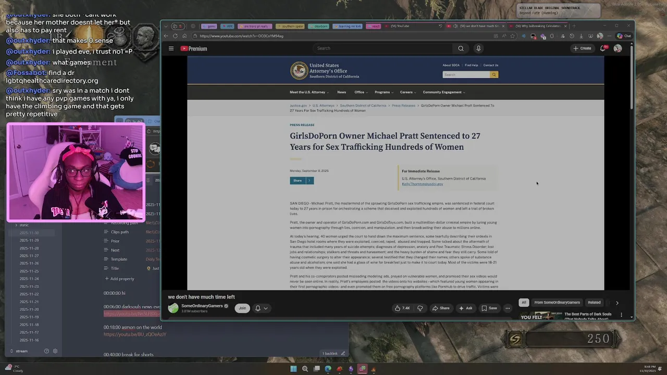The height and width of the screenshot is (375, 667).
Task: Show more filter chips with right arrow
Action: click(617, 303)
